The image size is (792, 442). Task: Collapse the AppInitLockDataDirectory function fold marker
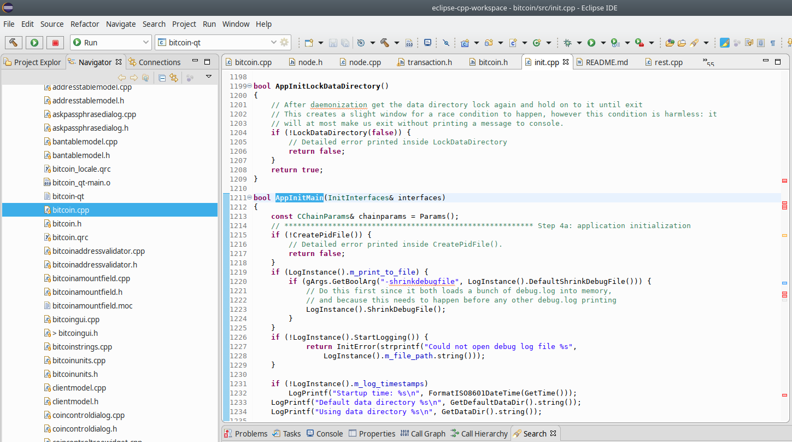250,86
